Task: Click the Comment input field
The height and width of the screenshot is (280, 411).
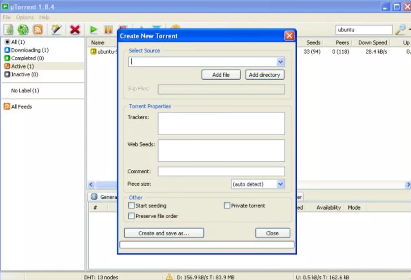Action: [x=221, y=172]
